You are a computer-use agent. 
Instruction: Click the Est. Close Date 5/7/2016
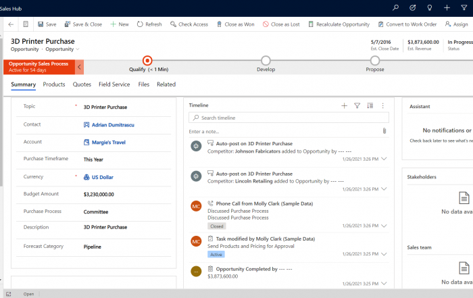pos(380,42)
